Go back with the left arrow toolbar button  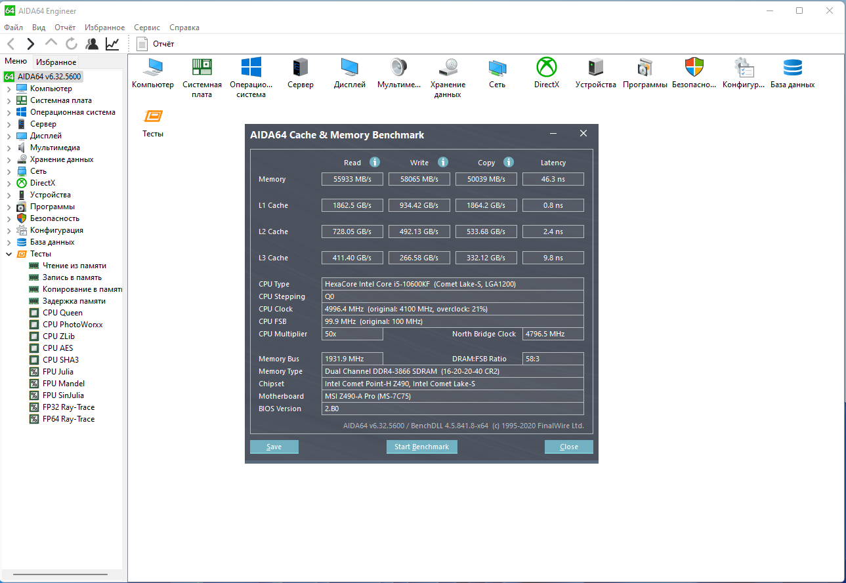(x=11, y=44)
